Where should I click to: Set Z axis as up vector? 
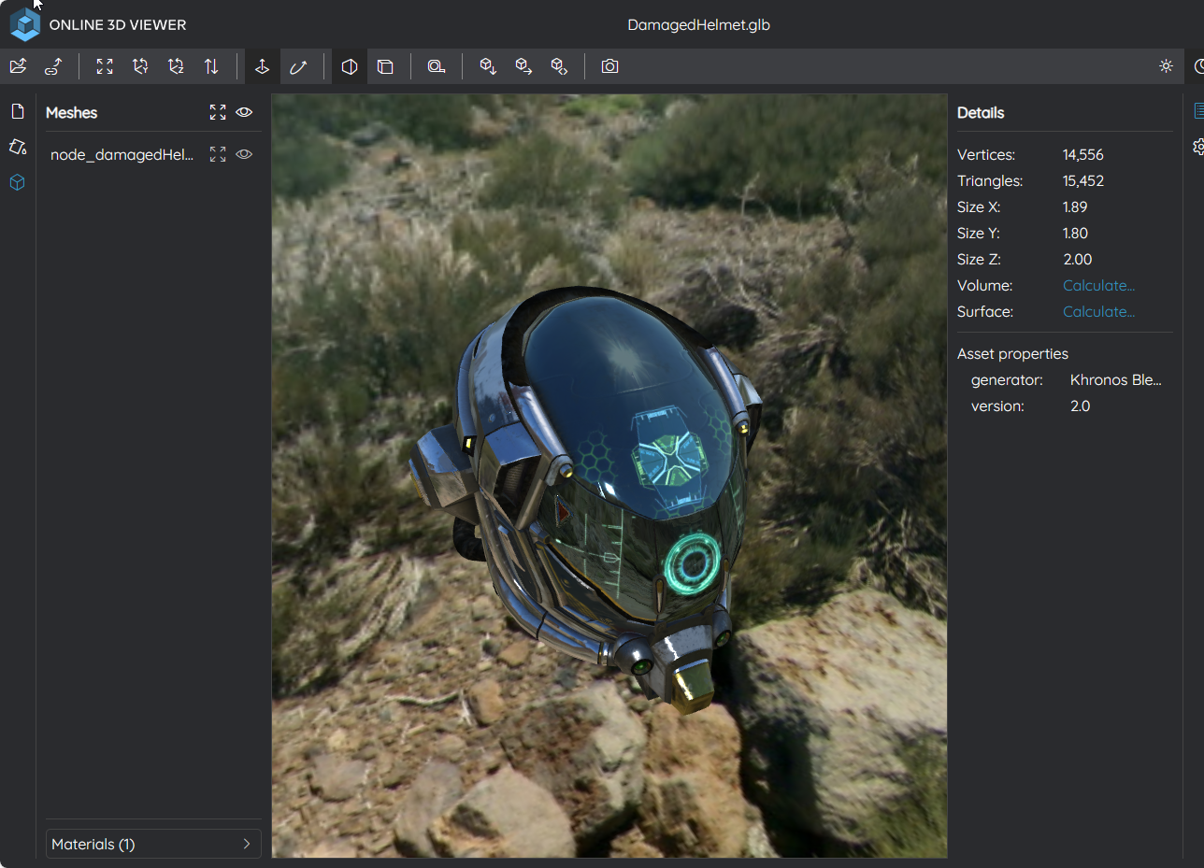pyautogui.click(x=176, y=66)
